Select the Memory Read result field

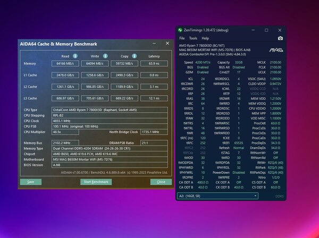tap(65, 63)
